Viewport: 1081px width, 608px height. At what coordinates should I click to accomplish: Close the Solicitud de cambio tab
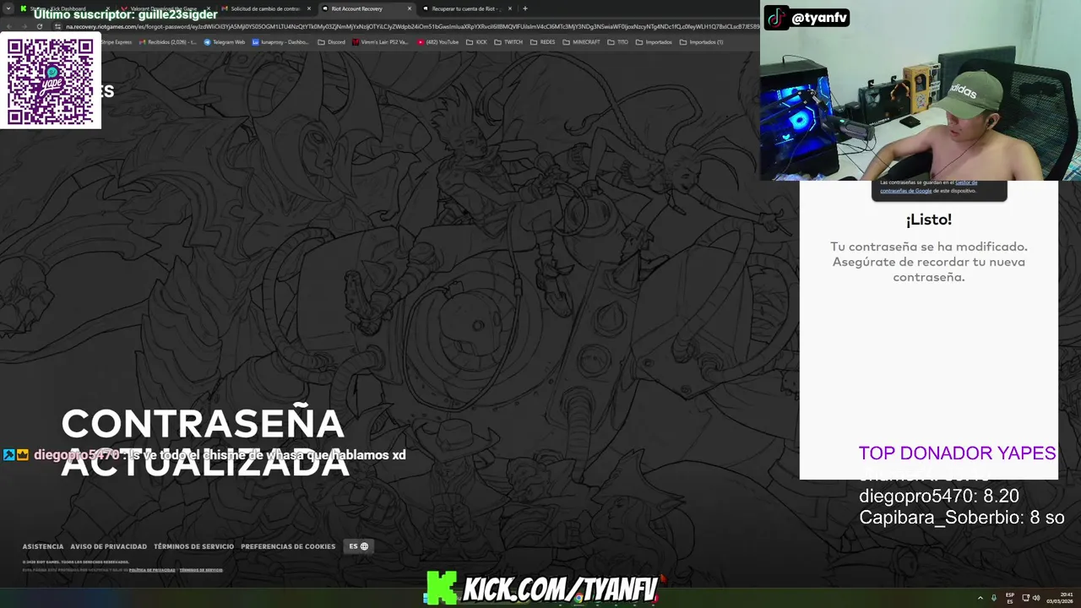click(x=309, y=8)
